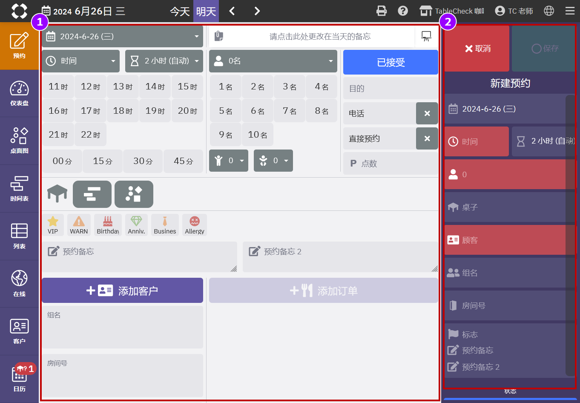The width and height of the screenshot is (580, 403).
Task: Select 19时 hour option
Action: click(x=155, y=111)
